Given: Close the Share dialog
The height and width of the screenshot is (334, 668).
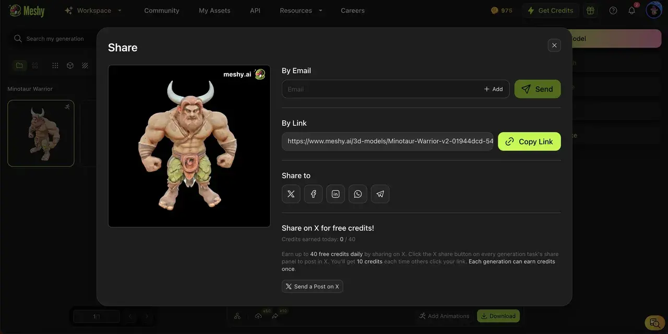Looking at the screenshot, I should click(554, 45).
